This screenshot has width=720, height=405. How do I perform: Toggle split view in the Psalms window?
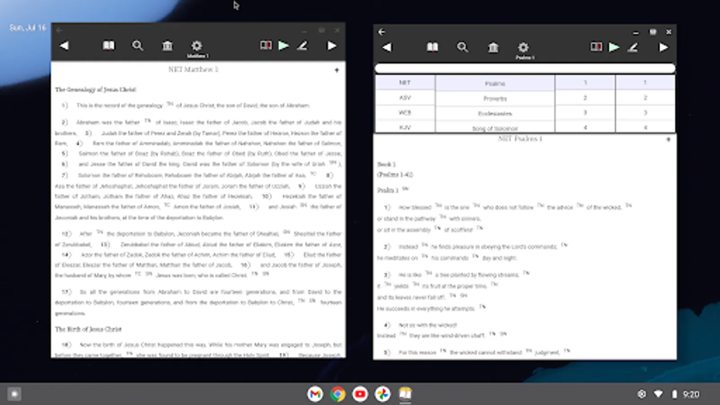click(x=596, y=47)
